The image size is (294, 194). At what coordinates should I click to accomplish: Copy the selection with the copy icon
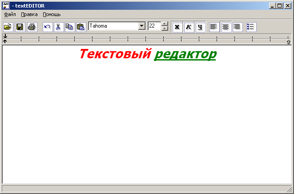point(70,27)
